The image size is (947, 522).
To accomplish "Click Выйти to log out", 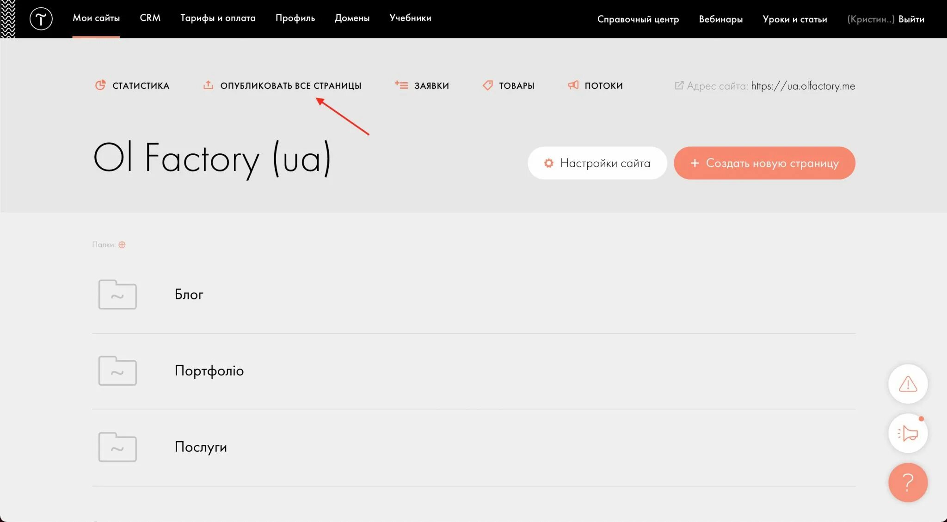I will coord(911,19).
